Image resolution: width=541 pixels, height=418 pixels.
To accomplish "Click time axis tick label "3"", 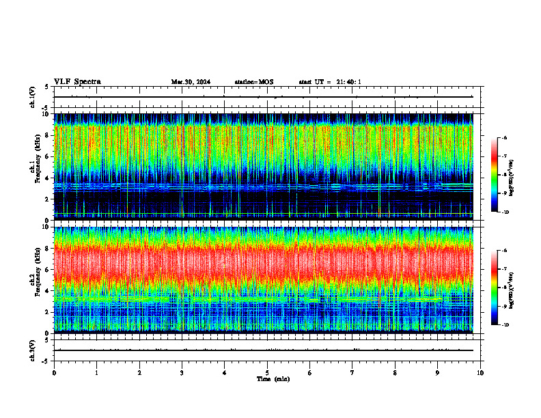I will click(x=182, y=373).
